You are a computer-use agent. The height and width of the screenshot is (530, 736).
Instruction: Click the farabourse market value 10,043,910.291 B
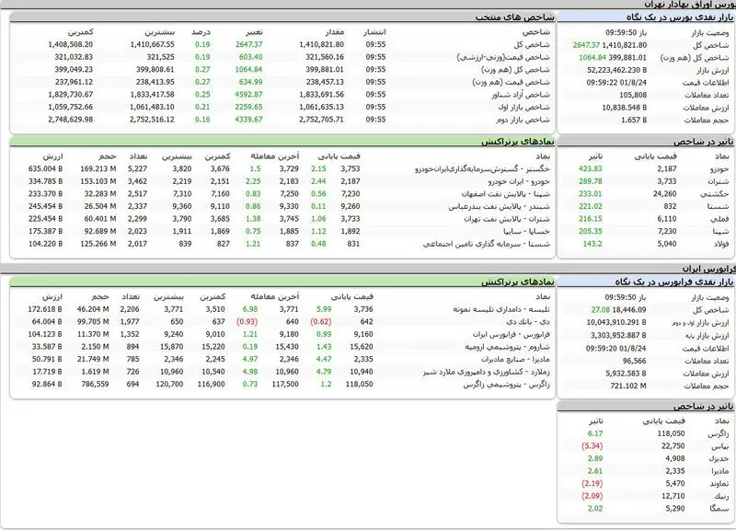click(x=616, y=322)
